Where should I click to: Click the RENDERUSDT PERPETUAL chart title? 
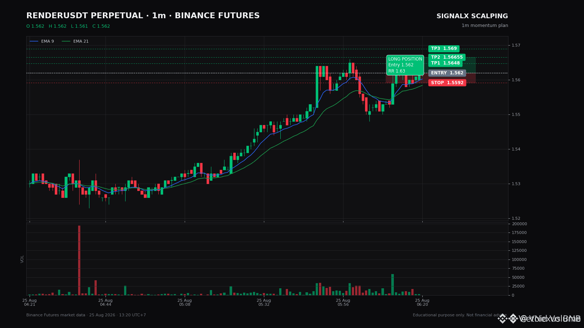(x=143, y=16)
